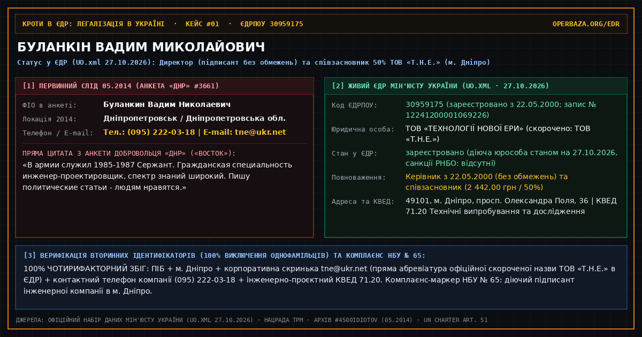Click the "Статус у ЄДР (UO.xml 27.10.2026)" subtitle line
The height and width of the screenshot is (337, 642).
click(254, 63)
